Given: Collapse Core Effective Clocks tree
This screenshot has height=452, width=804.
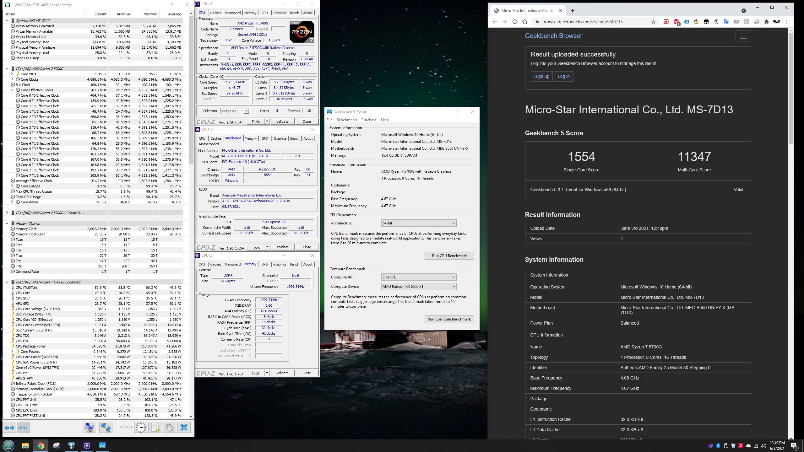Looking at the screenshot, I should (12, 90).
